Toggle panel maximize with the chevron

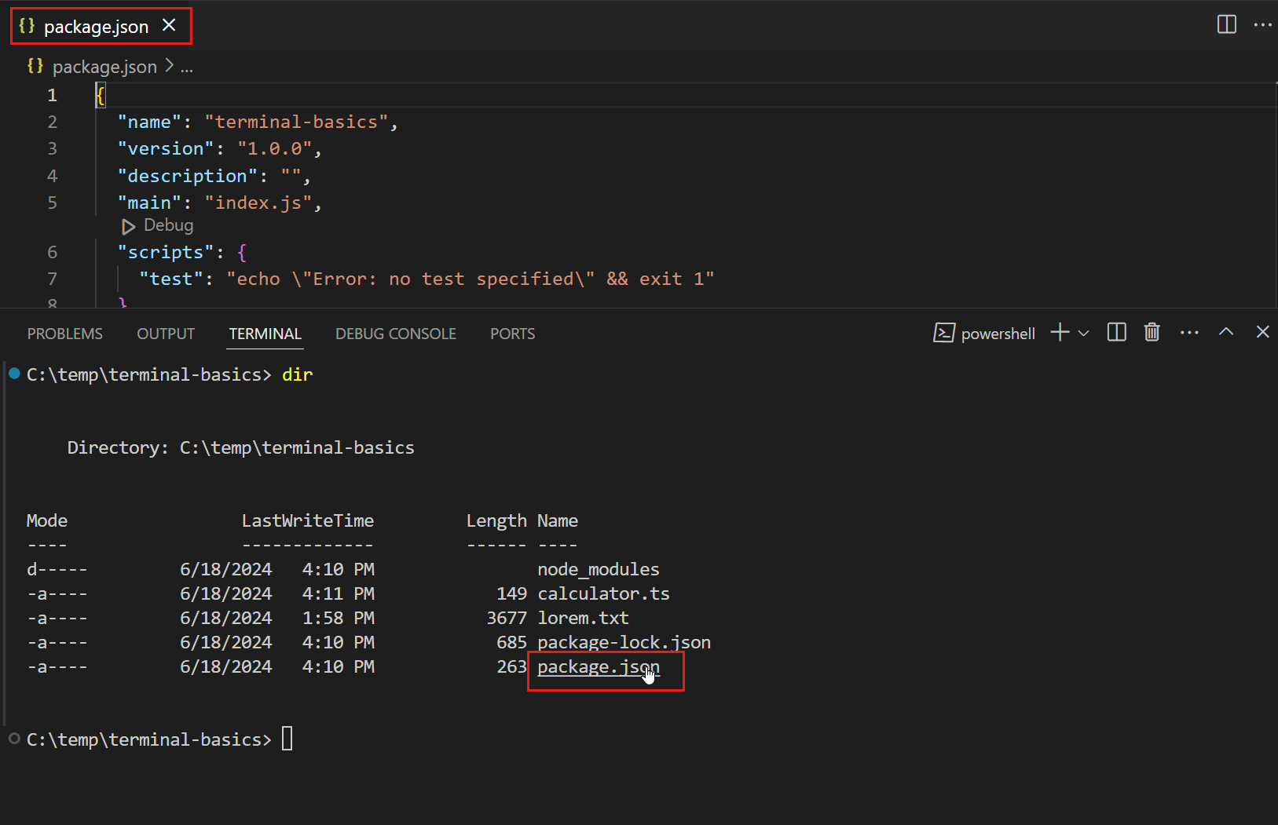click(x=1225, y=332)
